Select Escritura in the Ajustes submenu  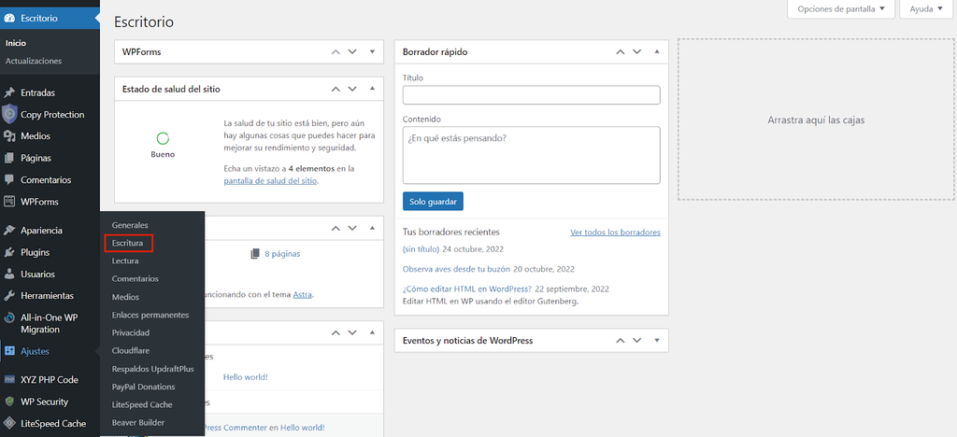pyautogui.click(x=127, y=243)
